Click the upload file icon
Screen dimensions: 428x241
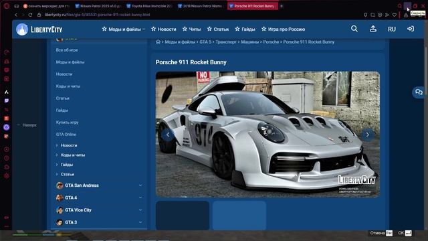tap(373, 29)
